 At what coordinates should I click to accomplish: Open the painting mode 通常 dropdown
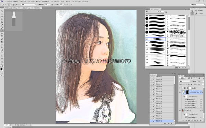(x=28, y=5)
